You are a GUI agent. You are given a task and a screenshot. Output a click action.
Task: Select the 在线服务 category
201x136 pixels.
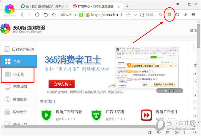coord(18,99)
